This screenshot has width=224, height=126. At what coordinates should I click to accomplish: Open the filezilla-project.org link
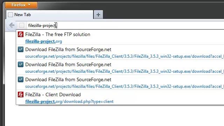43,41
